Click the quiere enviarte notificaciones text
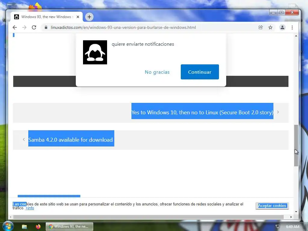Screen dimensions: 308x231 click(x=143, y=44)
